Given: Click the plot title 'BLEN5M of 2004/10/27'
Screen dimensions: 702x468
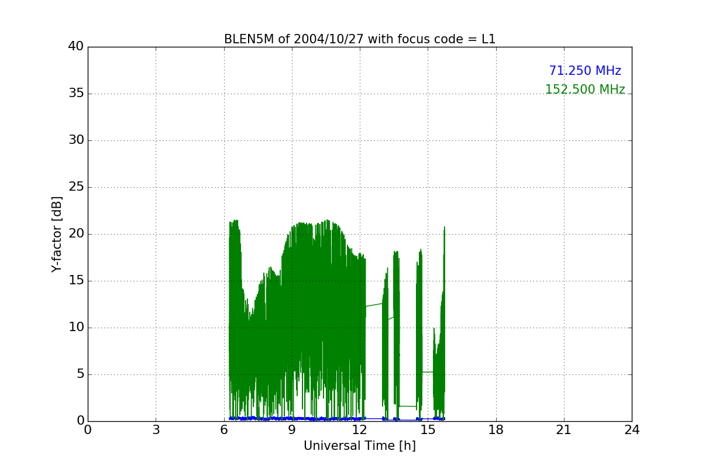Looking at the screenshot, I should 359,39.
